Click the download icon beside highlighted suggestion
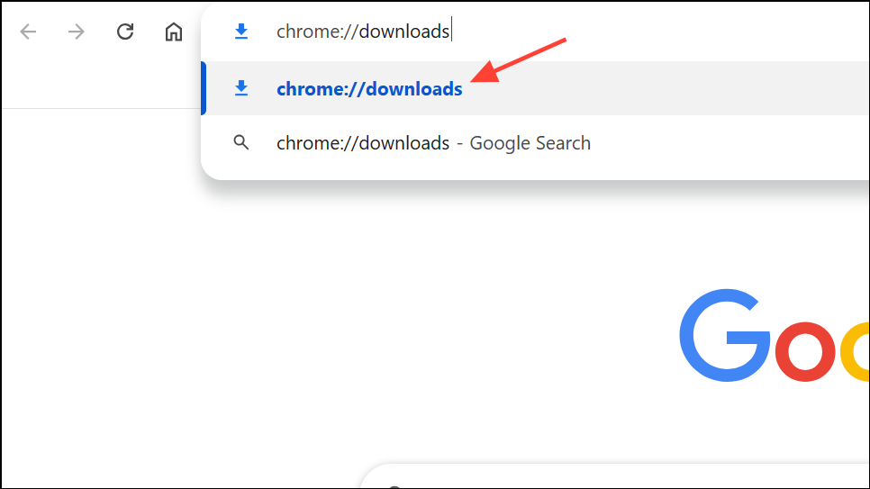870x489 pixels. coord(240,88)
